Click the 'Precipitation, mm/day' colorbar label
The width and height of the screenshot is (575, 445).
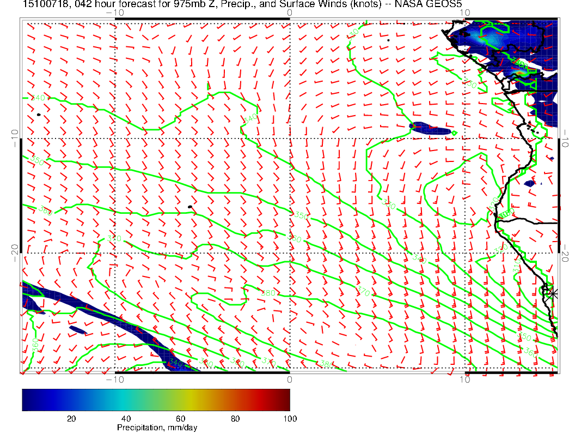pyautogui.click(x=157, y=428)
